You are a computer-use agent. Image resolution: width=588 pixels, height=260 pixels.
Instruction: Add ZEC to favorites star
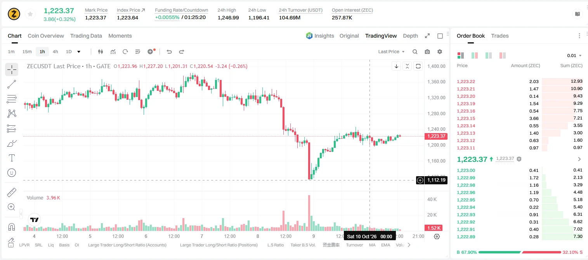[30, 14]
